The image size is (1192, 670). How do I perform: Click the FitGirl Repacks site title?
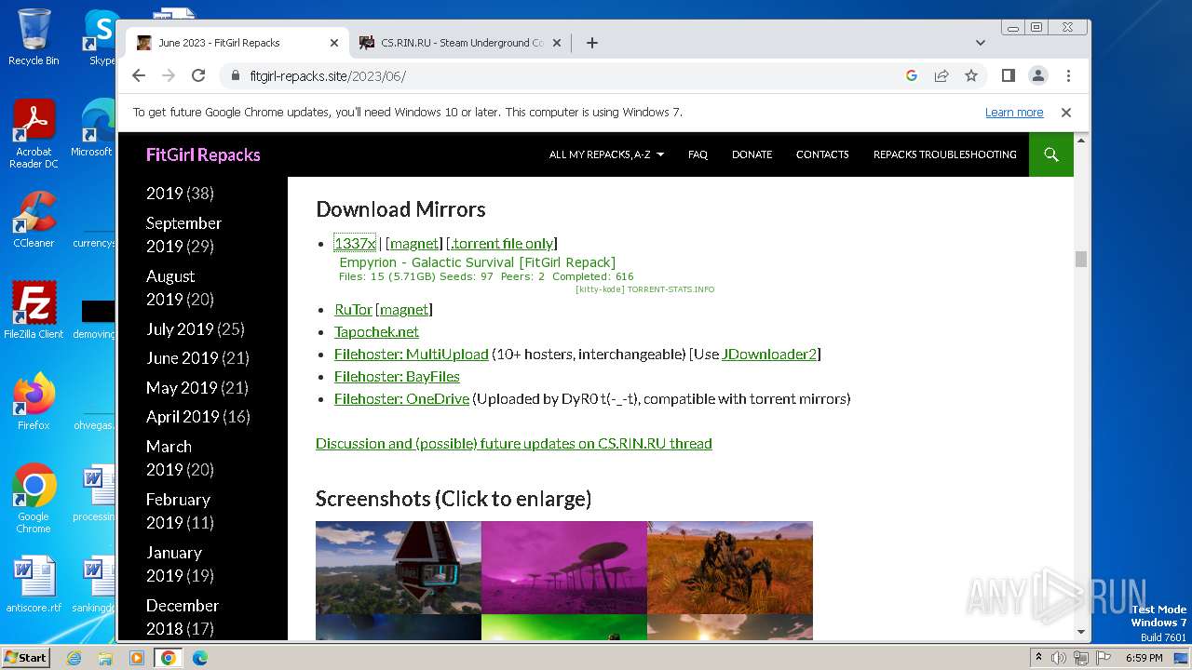(x=203, y=154)
